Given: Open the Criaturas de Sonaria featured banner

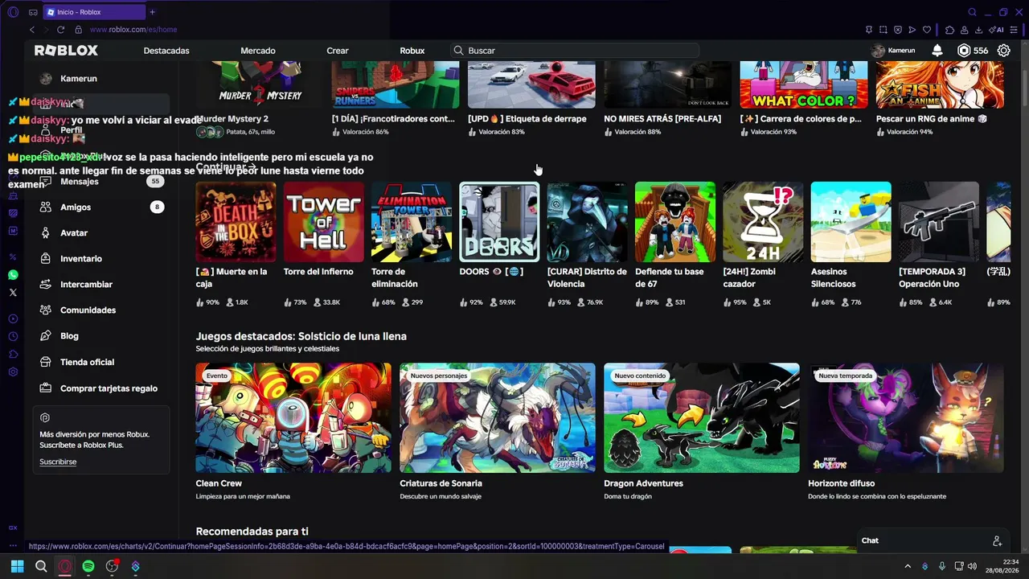Looking at the screenshot, I should coord(498,417).
